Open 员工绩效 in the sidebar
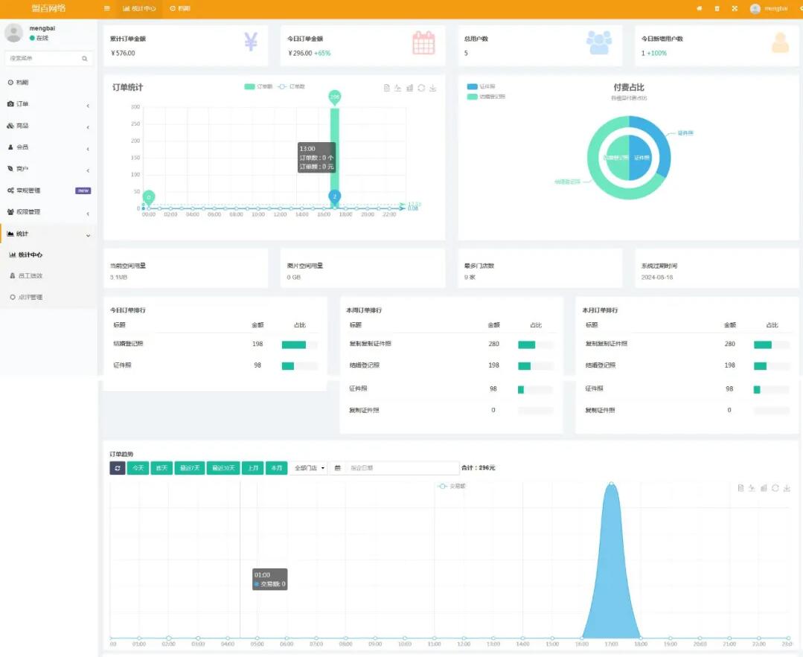 tap(30, 276)
